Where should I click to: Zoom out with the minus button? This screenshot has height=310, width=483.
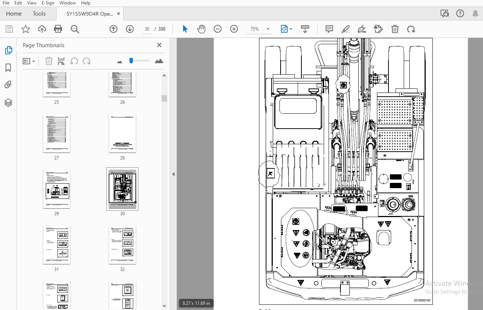[x=218, y=29]
